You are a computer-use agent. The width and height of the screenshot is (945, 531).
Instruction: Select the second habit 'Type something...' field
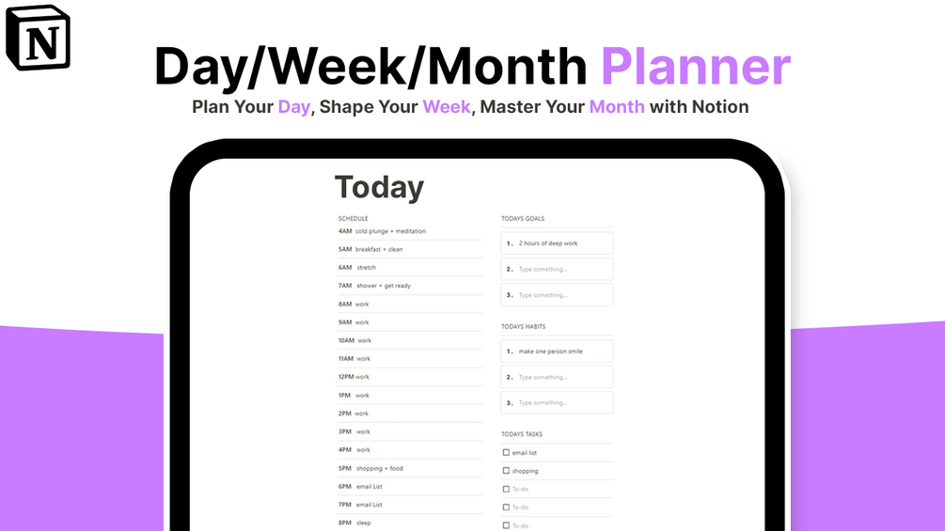point(557,377)
